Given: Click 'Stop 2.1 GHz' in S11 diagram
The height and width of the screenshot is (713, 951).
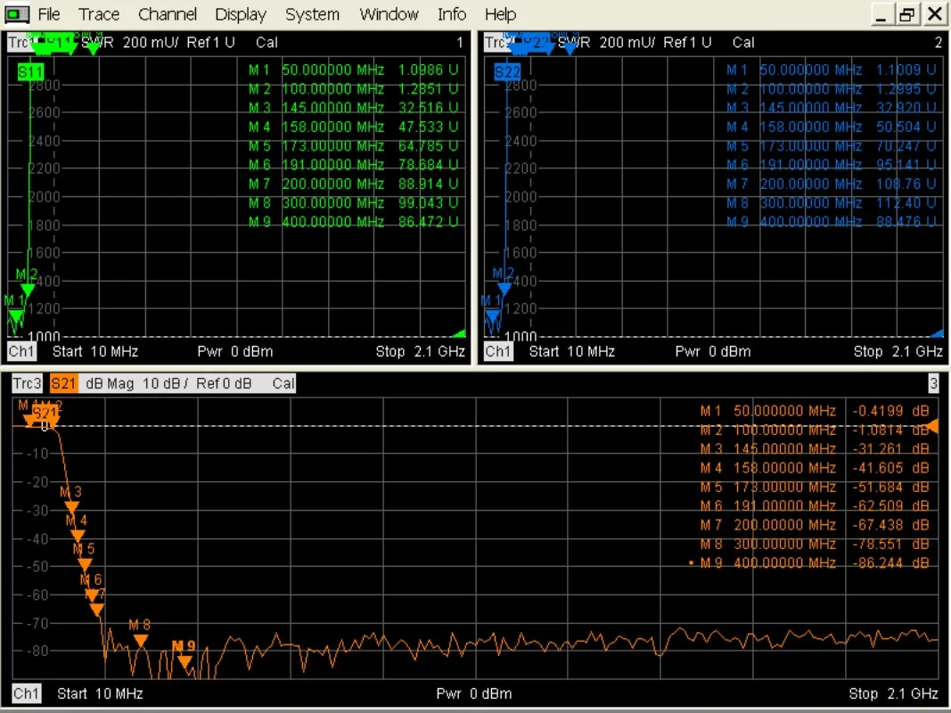Looking at the screenshot, I should [x=420, y=352].
